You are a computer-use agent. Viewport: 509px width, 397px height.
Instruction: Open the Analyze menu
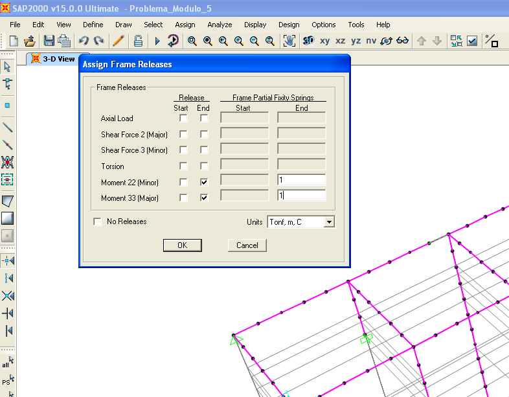tap(220, 25)
